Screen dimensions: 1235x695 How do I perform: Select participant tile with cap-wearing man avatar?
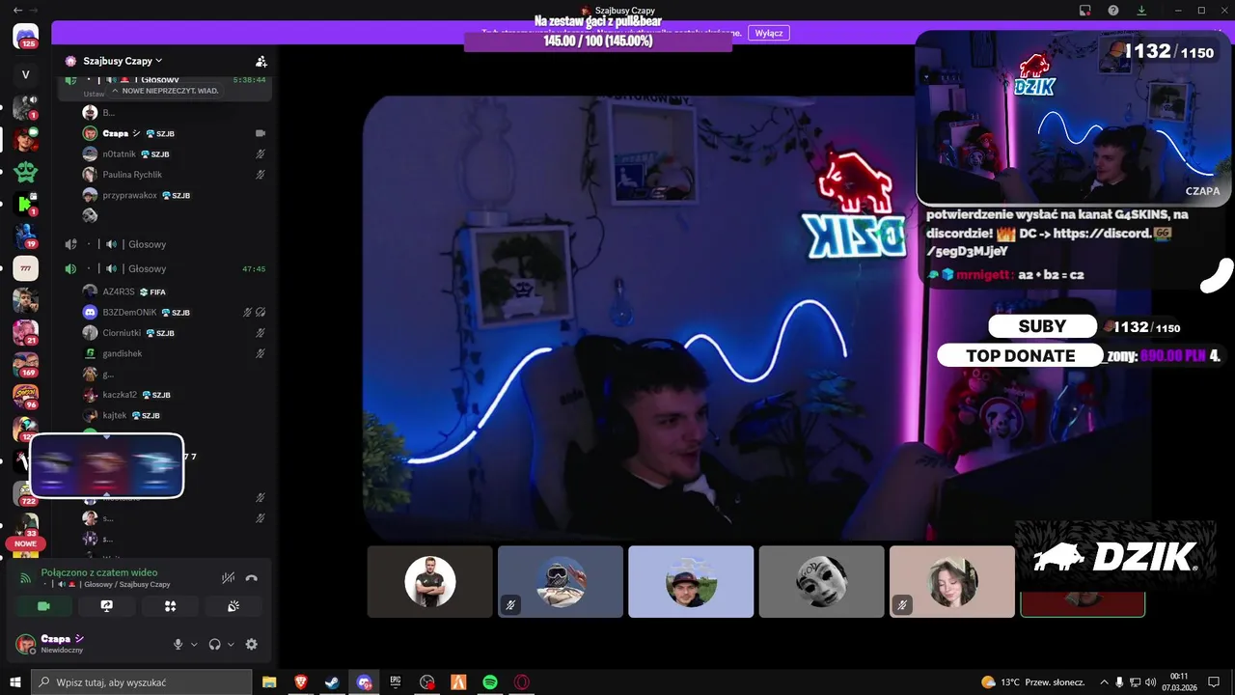pyautogui.click(x=691, y=582)
